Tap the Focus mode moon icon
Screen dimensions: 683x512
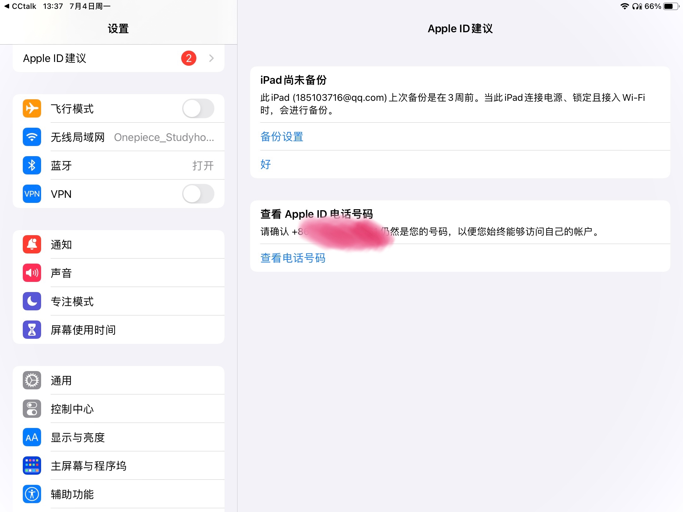click(x=32, y=301)
